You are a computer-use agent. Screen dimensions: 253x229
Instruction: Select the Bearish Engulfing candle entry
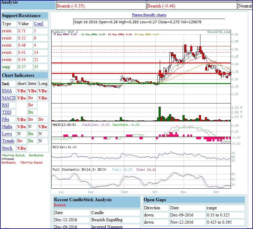tap(107, 220)
